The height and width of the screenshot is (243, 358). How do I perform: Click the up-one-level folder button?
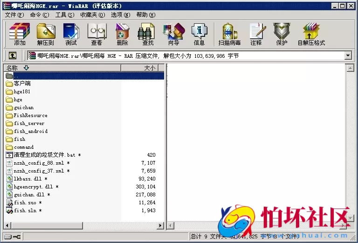pyautogui.click(x=13, y=56)
